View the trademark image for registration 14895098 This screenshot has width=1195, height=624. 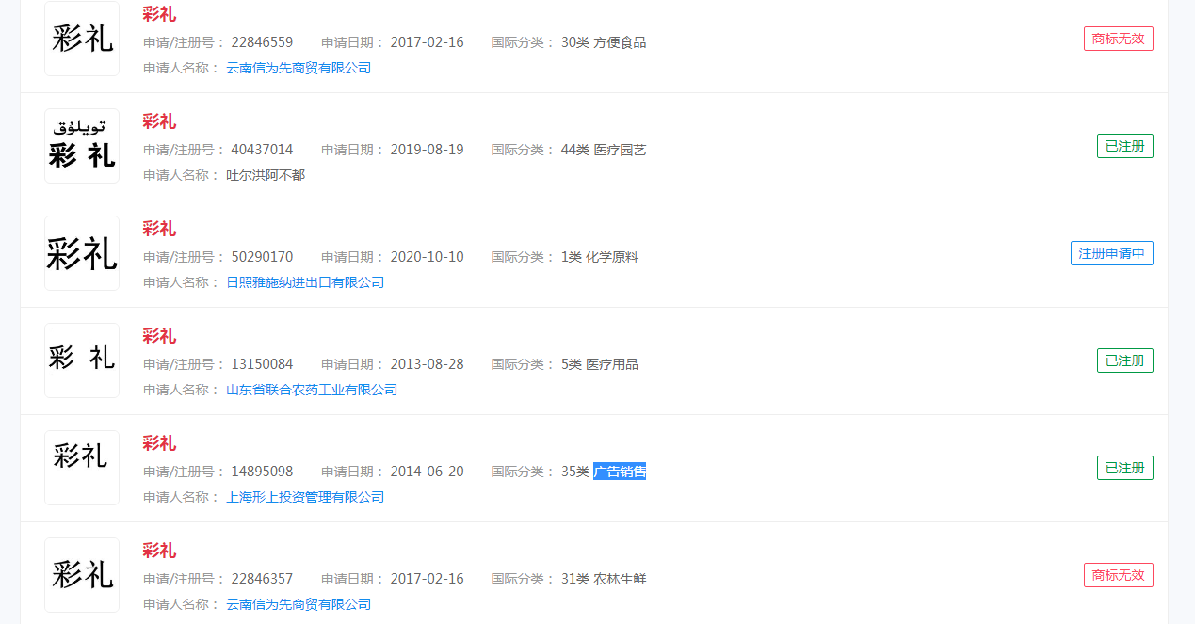pyautogui.click(x=82, y=468)
